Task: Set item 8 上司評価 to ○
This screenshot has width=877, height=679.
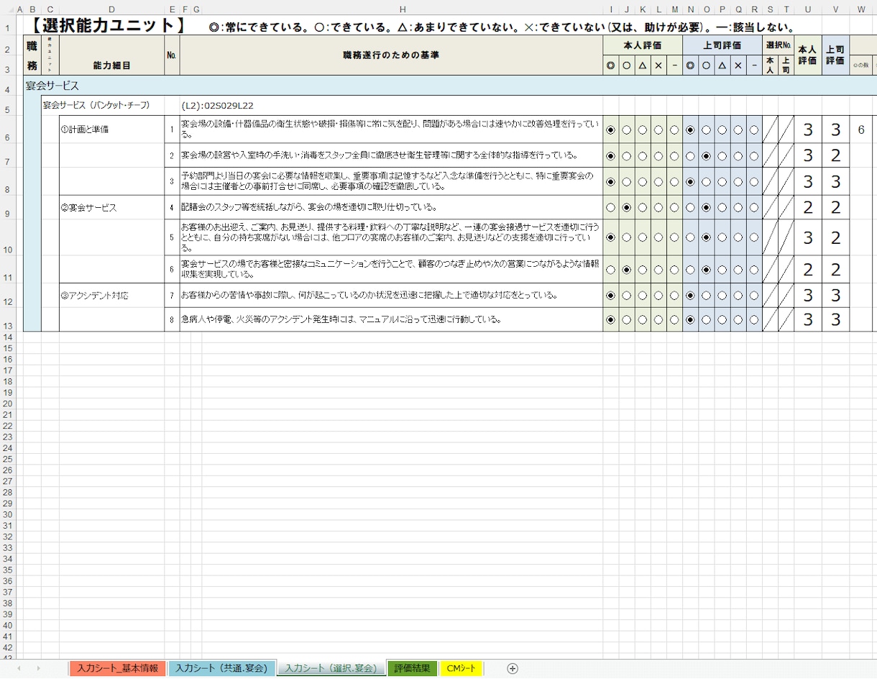Action: 707,320
